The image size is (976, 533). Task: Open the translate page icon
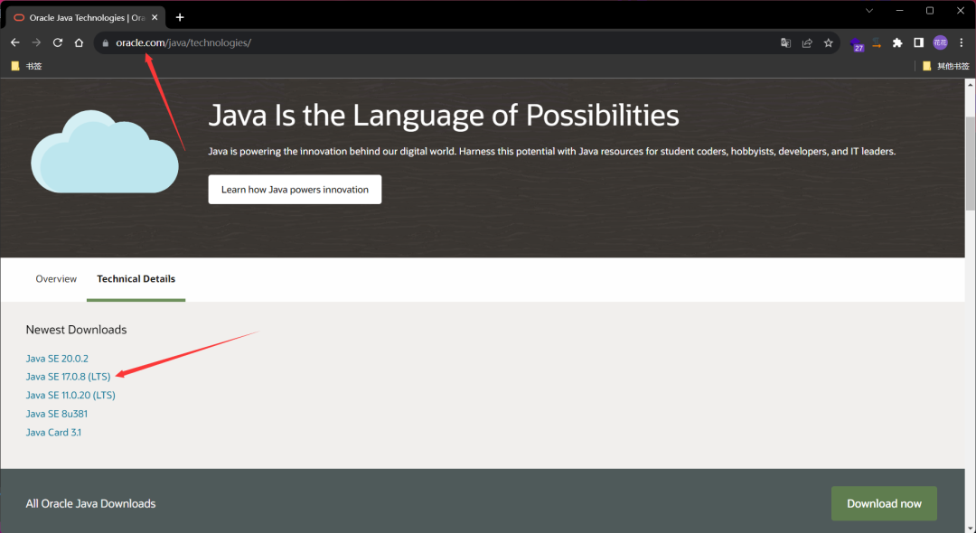pos(785,43)
